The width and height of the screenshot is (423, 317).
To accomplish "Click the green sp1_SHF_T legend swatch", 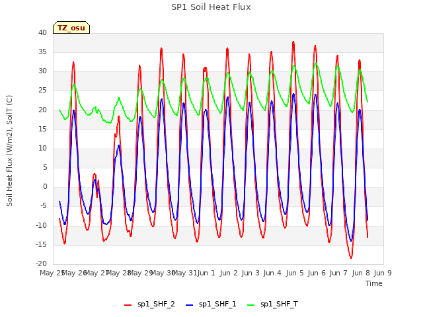I will pyautogui.click(x=251, y=305).
